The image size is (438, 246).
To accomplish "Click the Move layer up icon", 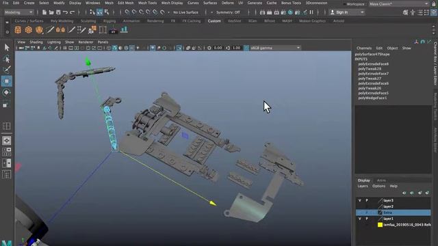I will pos(404,193).
